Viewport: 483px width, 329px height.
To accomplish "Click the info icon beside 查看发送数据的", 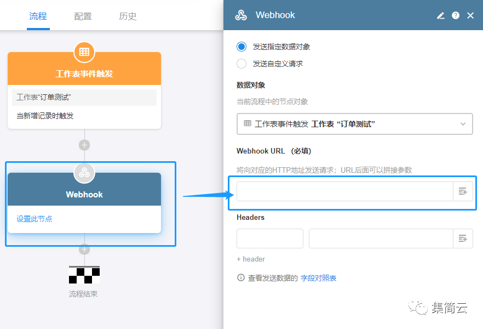I will click(241, 277).
